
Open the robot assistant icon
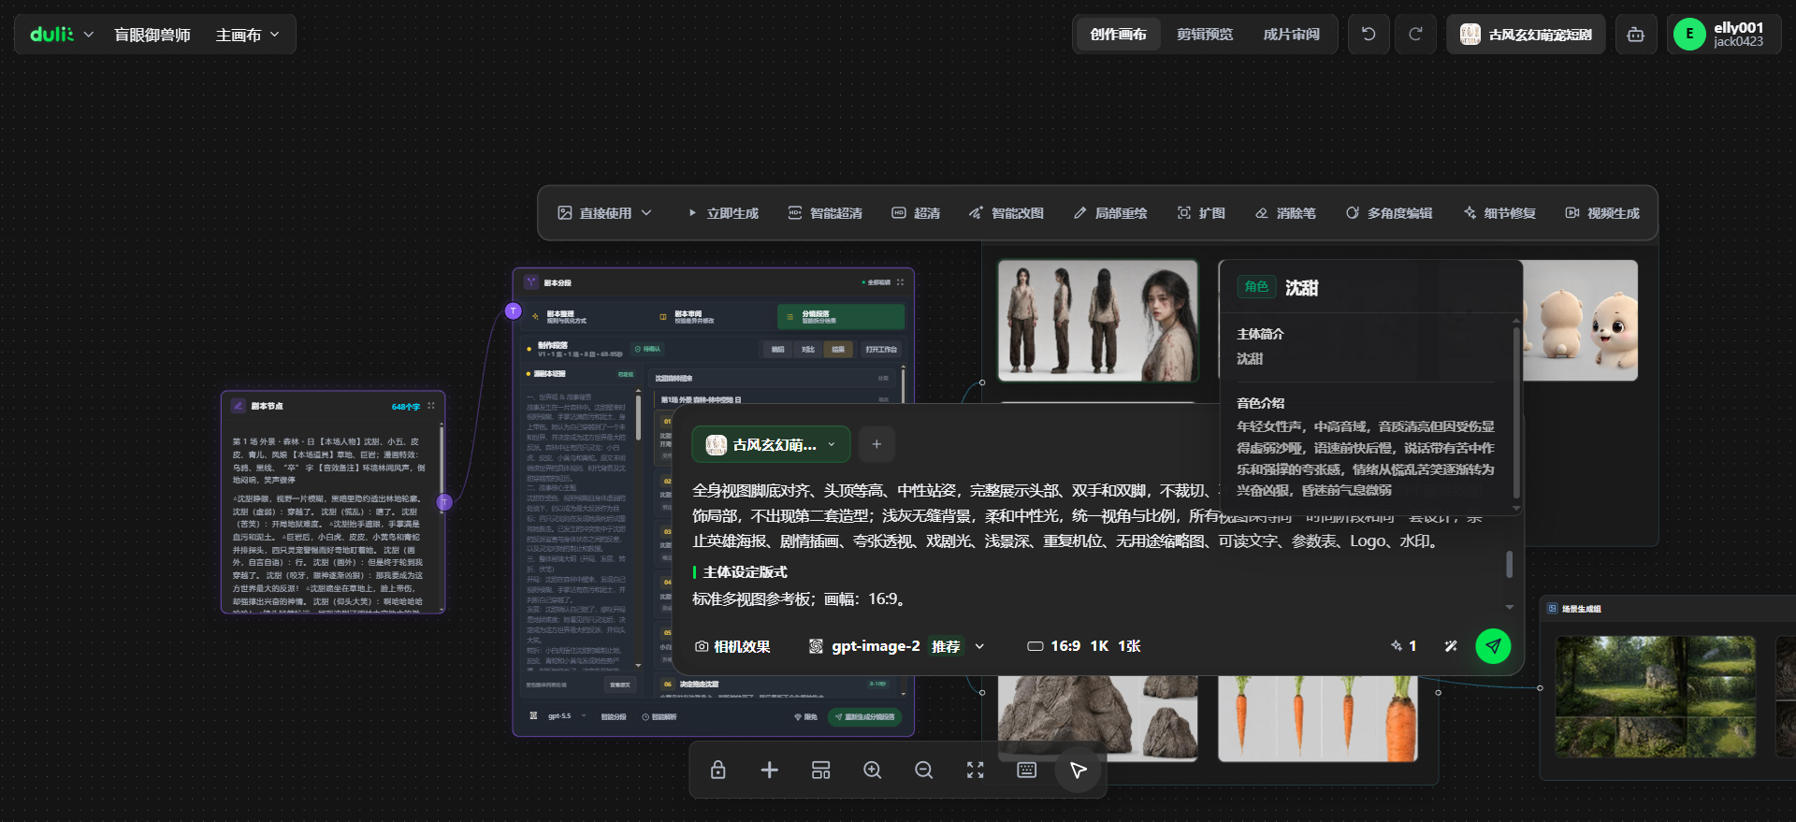1635,35
